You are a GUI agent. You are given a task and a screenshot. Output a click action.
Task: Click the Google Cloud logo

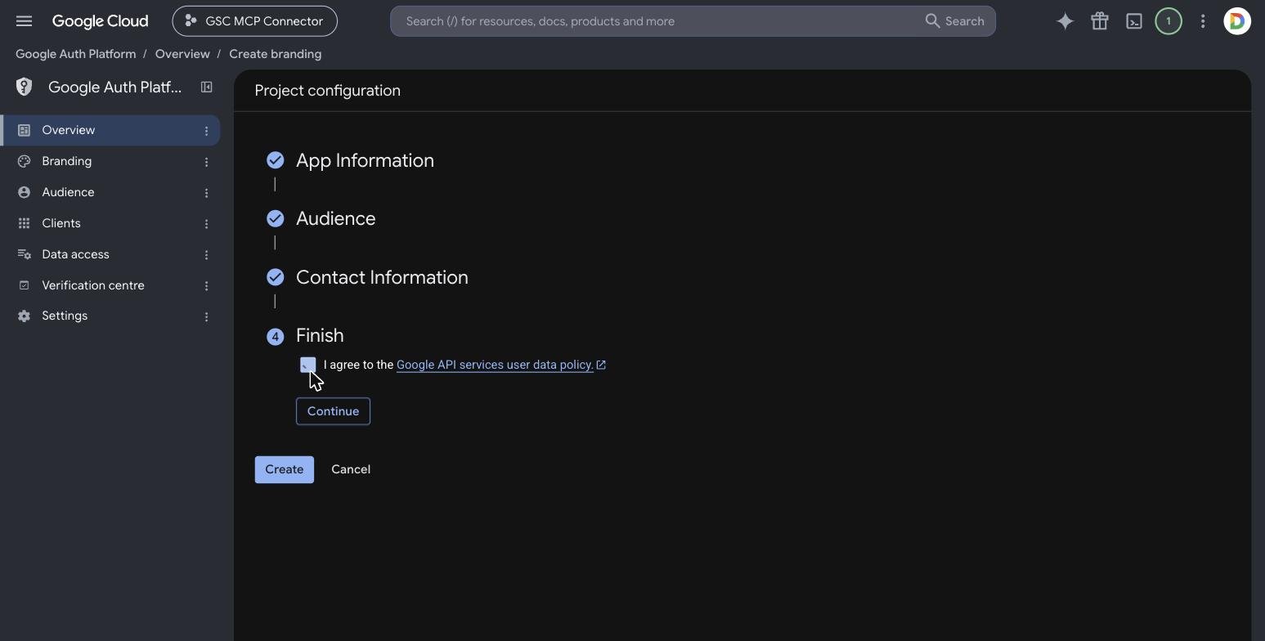pyautogui.click(x=101, y=21)
